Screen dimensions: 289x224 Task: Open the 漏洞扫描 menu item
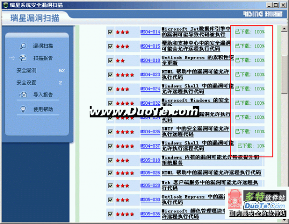(x=43, y=46)
